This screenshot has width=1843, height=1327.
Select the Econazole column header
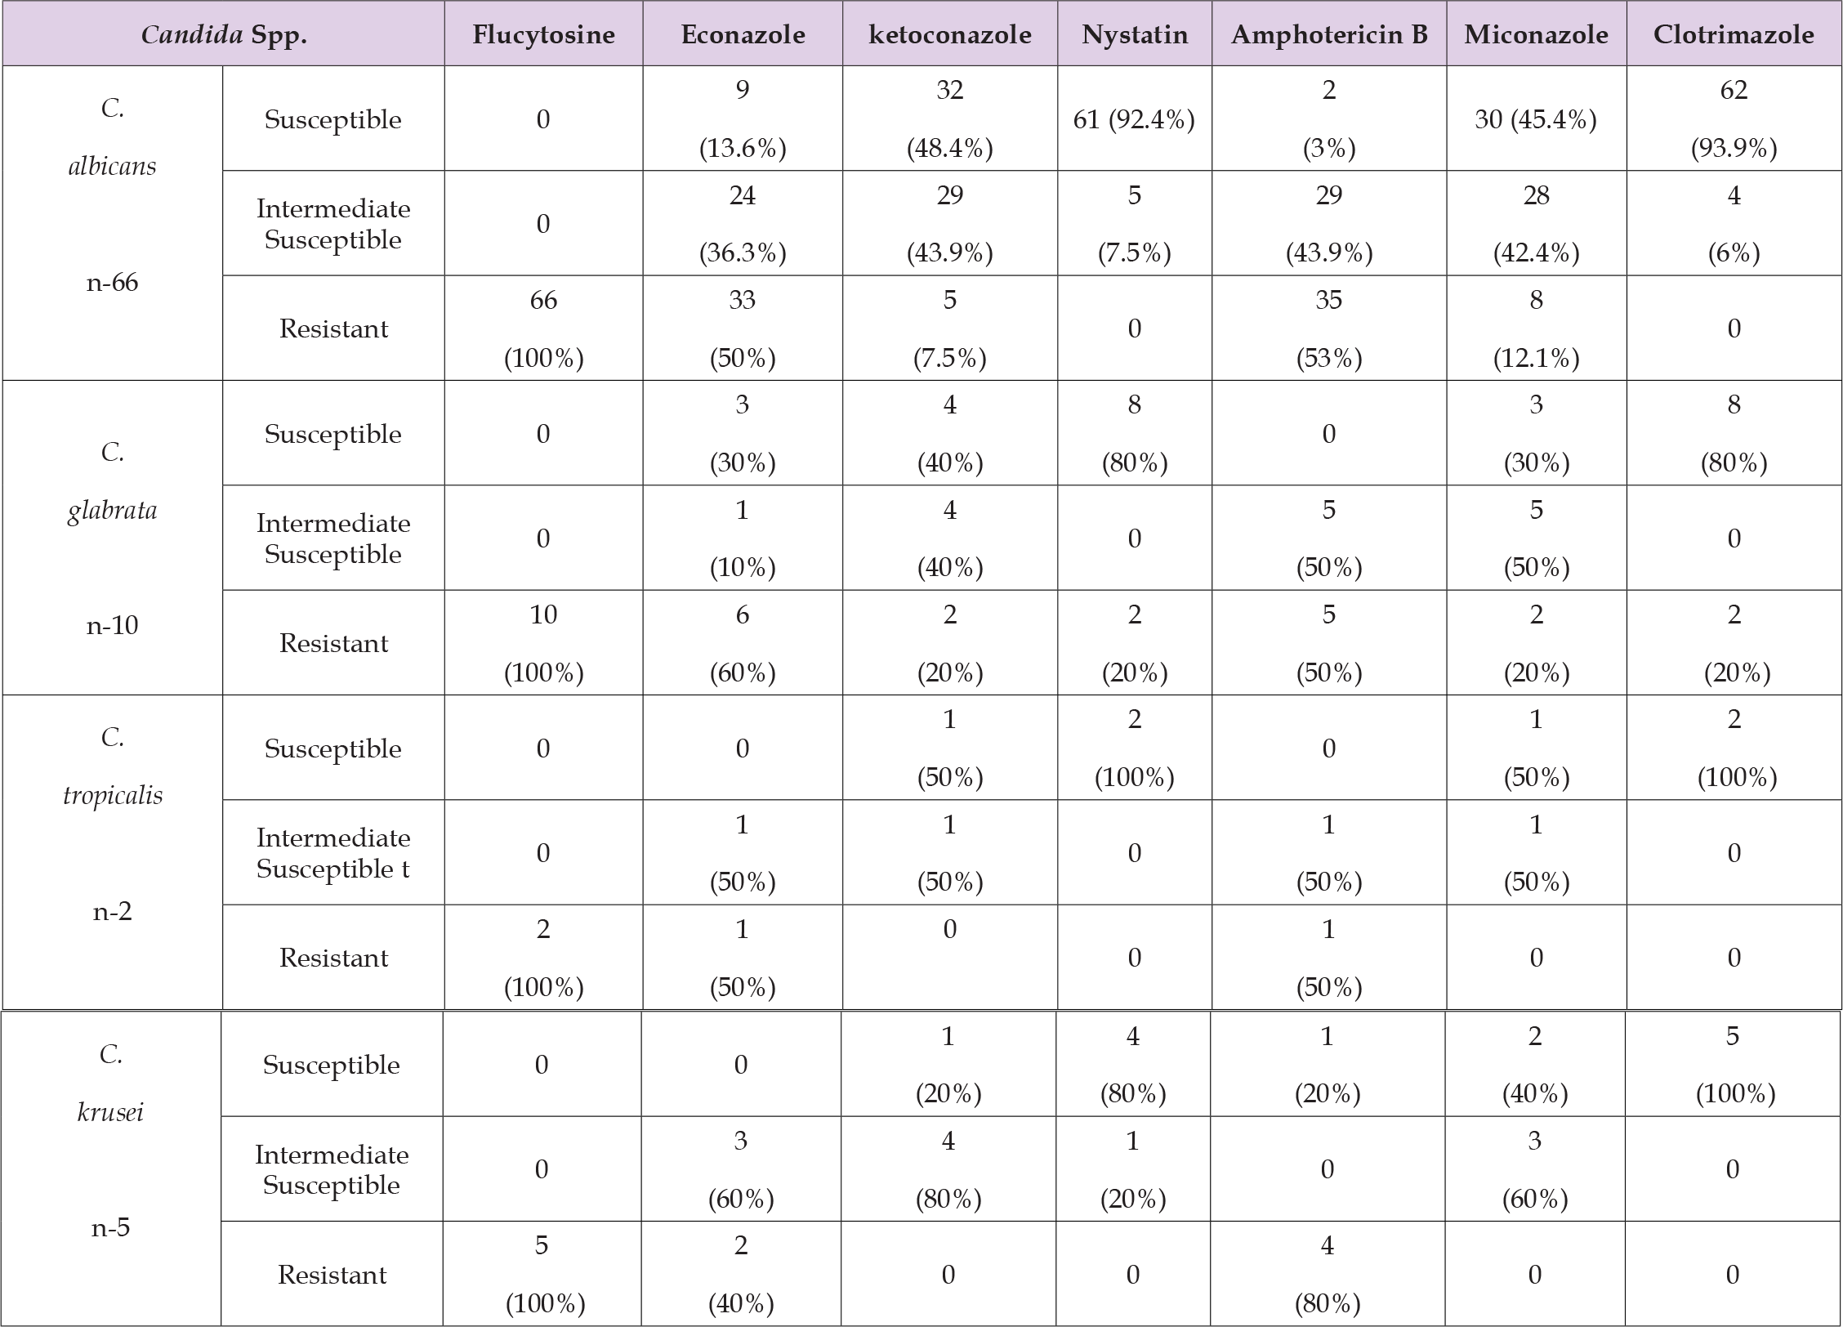pos(743,34)
